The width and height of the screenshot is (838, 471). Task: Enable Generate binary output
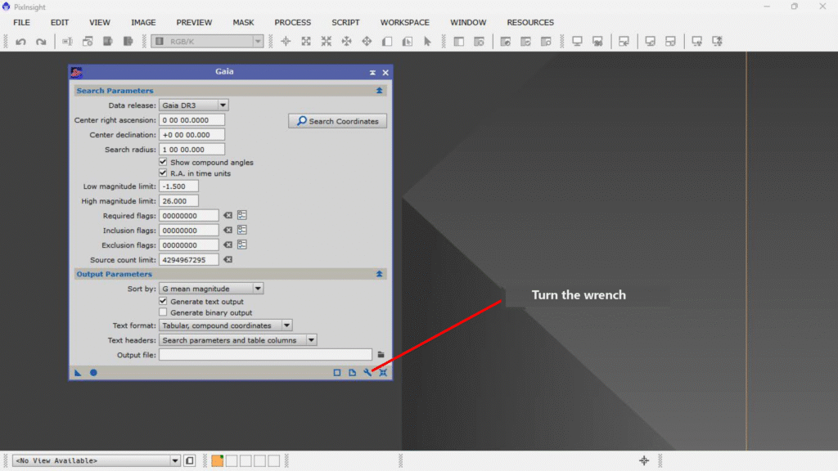[163, 312]
